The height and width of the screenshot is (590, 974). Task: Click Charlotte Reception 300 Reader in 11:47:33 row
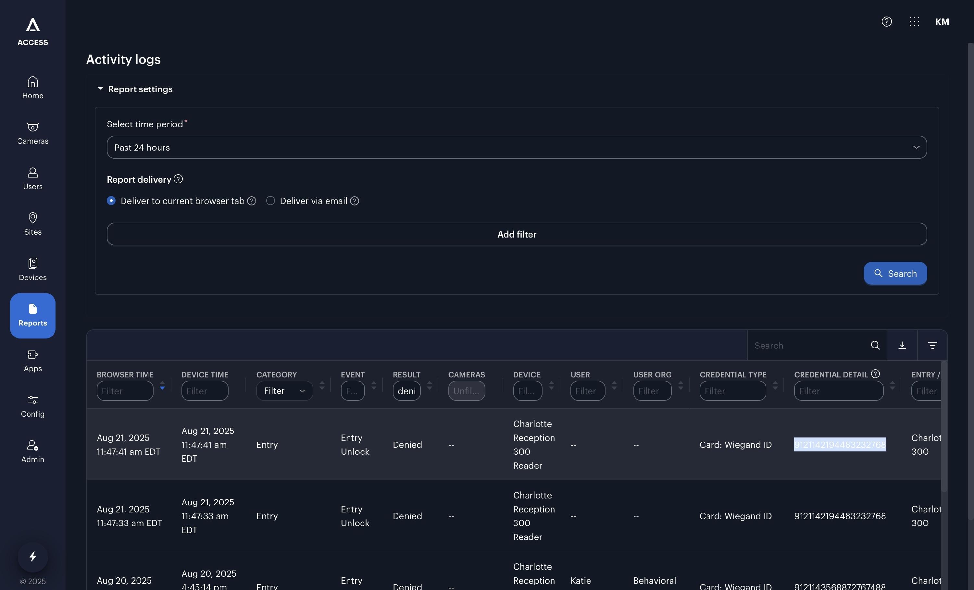(x=534, y=516)
